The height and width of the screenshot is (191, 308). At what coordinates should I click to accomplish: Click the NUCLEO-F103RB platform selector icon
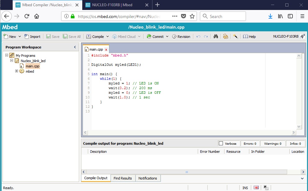(x=302, y=36)
